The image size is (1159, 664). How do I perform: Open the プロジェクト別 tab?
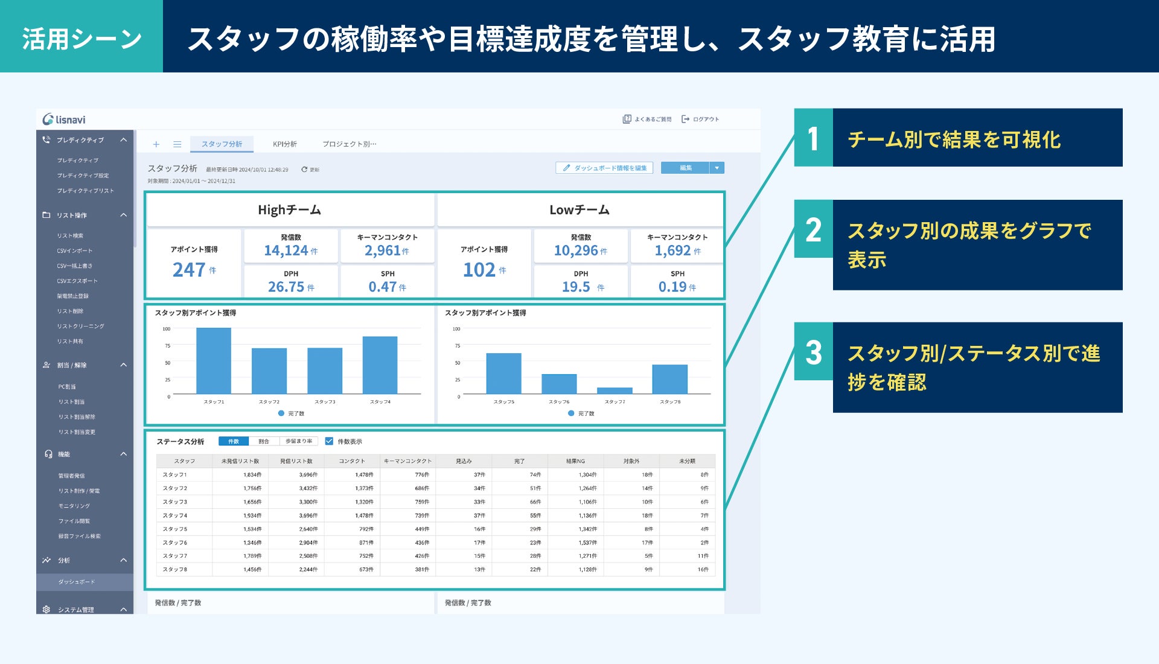click(x=349, y=144)
